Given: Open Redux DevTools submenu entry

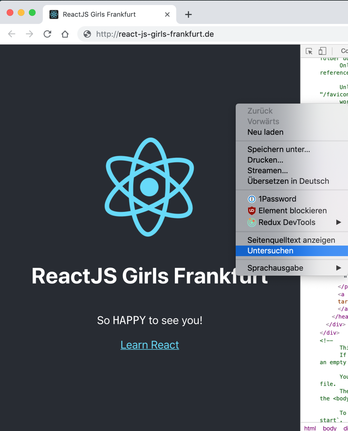Looking at the screenshot, I should [292, 223].
